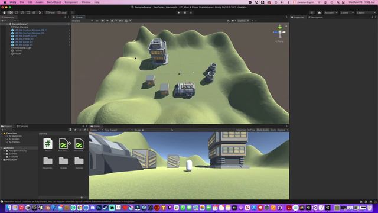Click the Stats button in Game view
The height and width of the screenshot is (213, 378).
pyautogui.click(x=273, y=130)
